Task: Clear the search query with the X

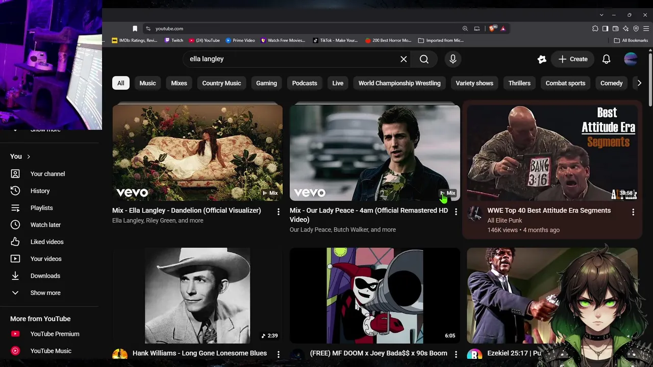Action: pyautogui.click(x=404, y=59)
